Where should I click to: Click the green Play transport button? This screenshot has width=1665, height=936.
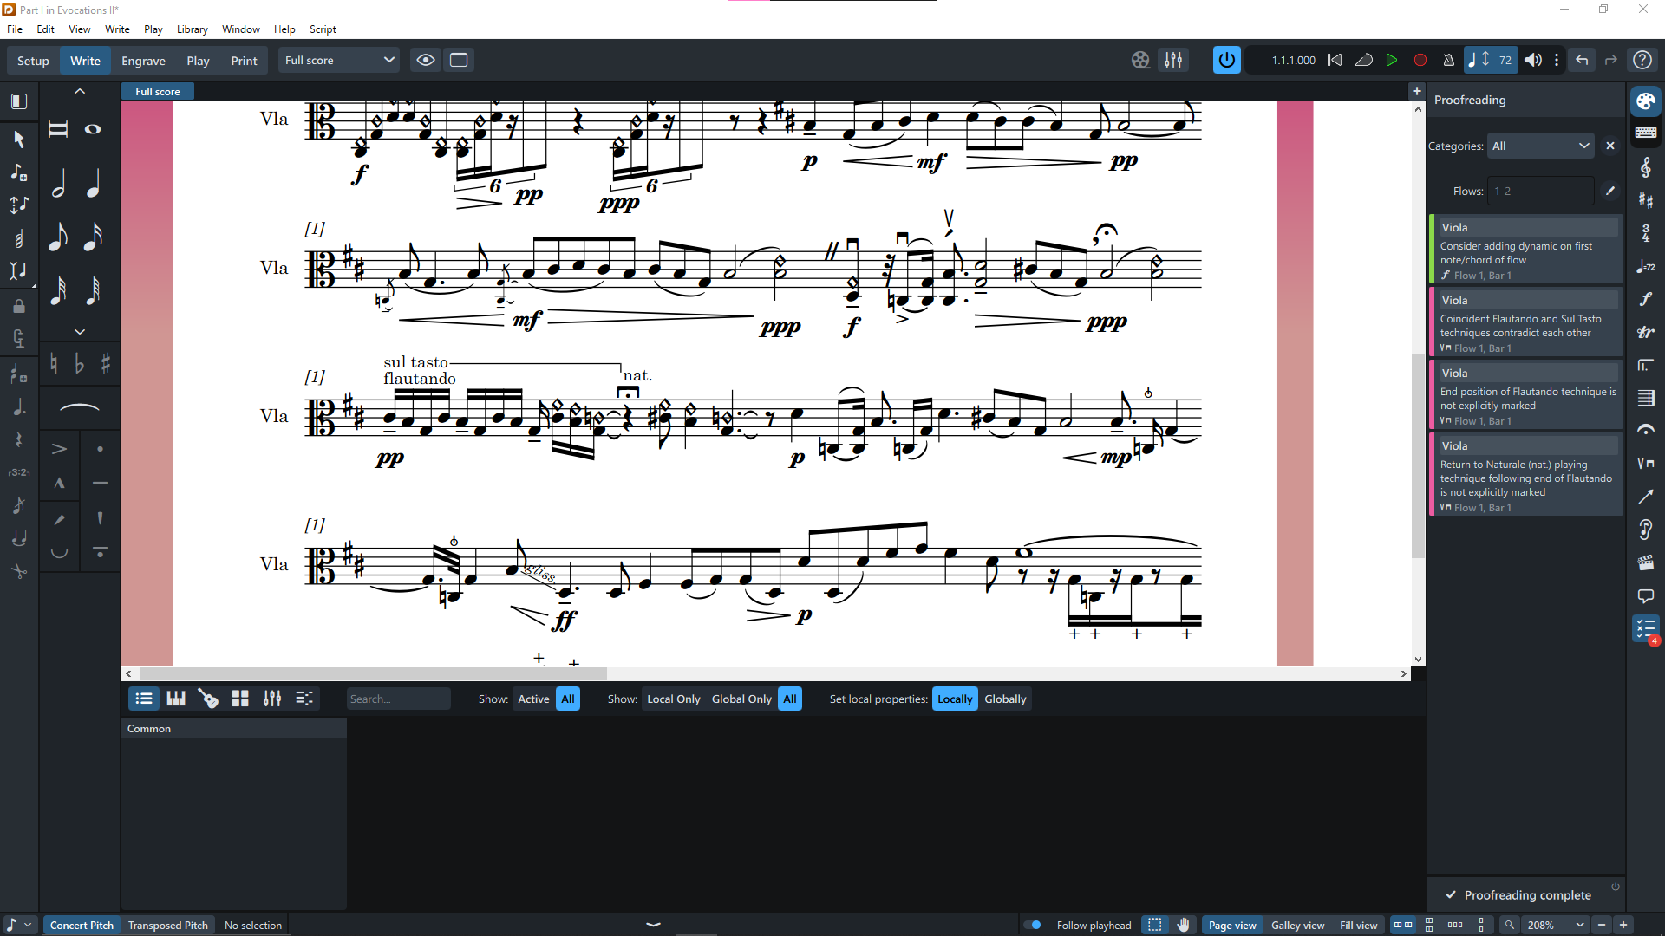coord(1391,60)
